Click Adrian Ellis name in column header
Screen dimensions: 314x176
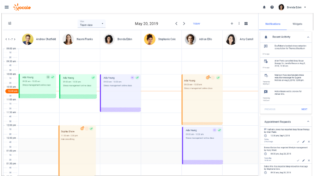coord(205,39)
